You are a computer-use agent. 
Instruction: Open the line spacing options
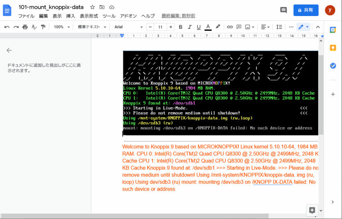point(279,27)
